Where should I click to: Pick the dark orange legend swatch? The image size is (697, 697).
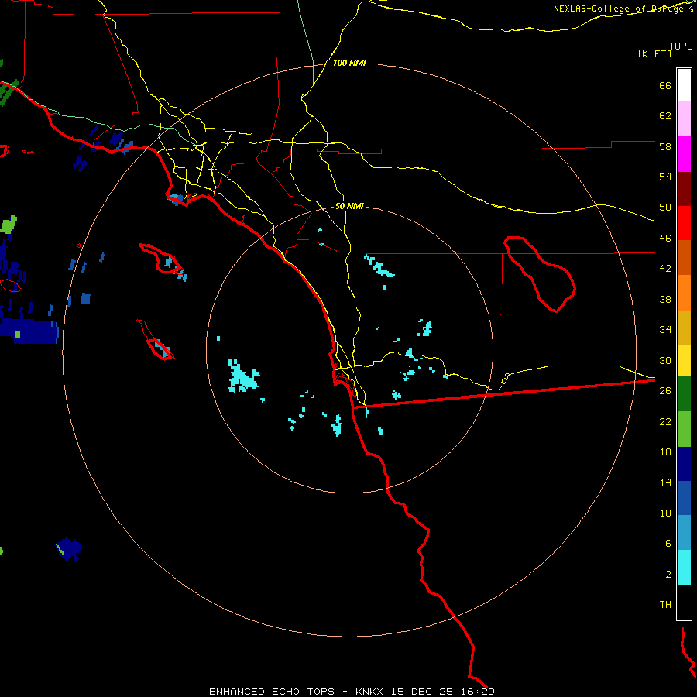click(x=684, y=257)
